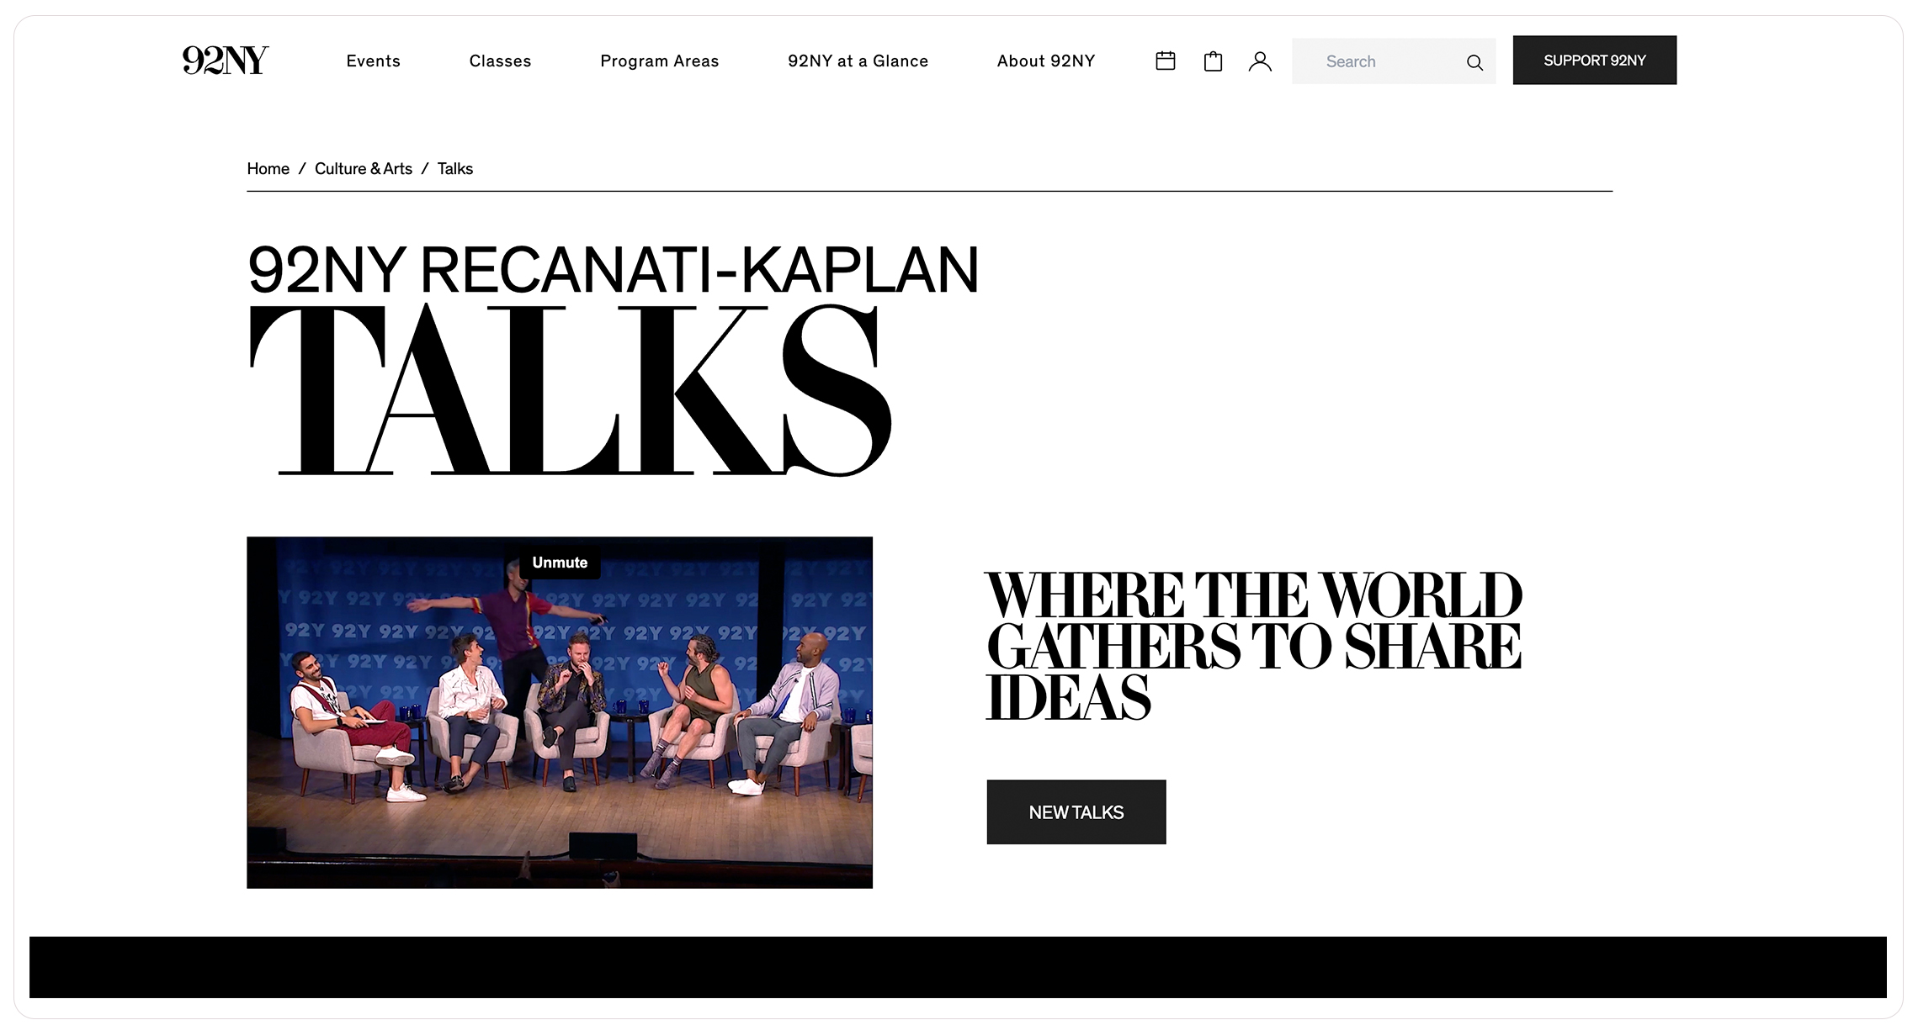Screen dimensions: 1918x1036
Task: Open the shopping bag icon
Action: tap(1212, 61)
